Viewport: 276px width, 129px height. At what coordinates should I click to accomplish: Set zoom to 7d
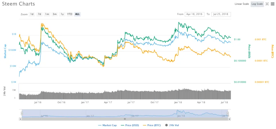(x=40, y=14)
